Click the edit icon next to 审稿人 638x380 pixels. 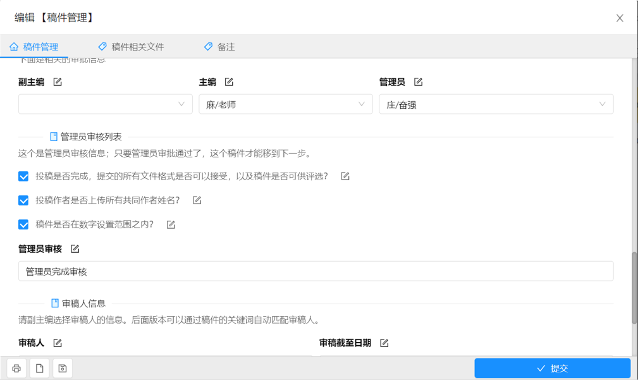(58, 343)
